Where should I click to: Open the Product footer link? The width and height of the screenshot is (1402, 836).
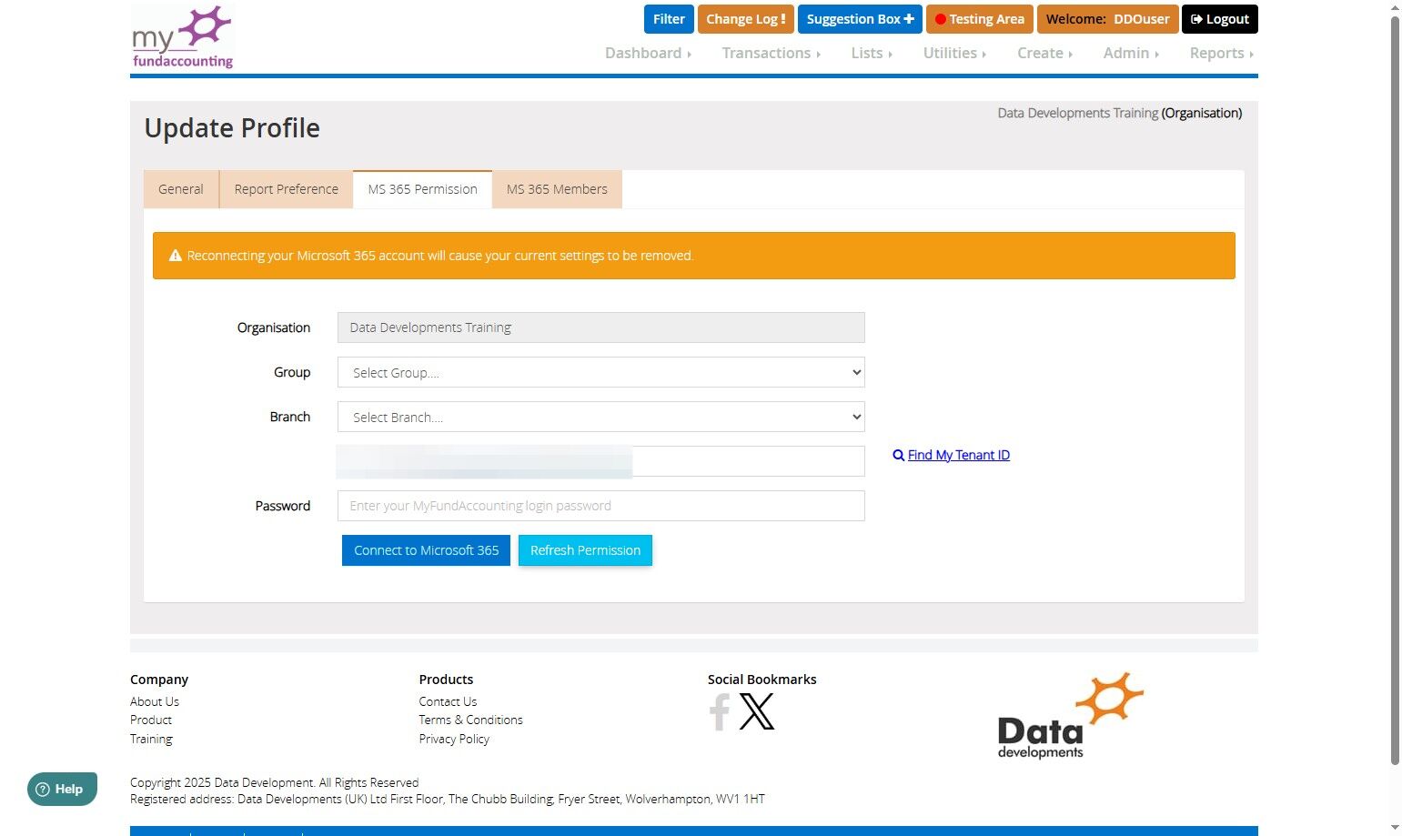[151, 720]
